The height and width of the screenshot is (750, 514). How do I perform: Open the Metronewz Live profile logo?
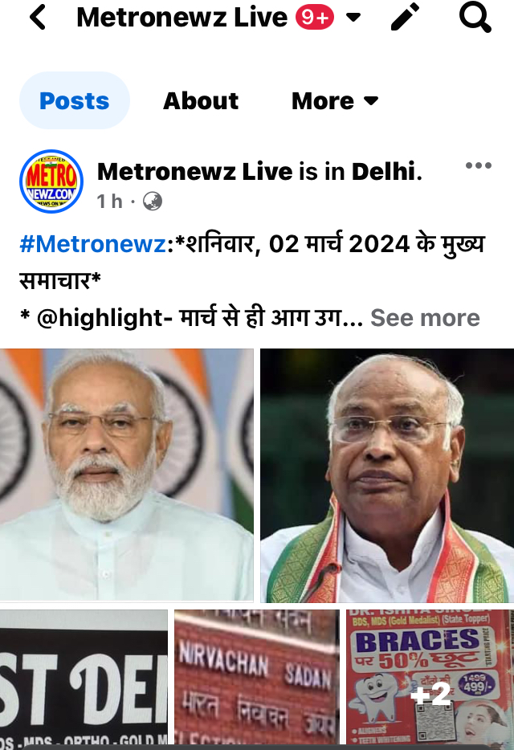(x=51, y=181)
